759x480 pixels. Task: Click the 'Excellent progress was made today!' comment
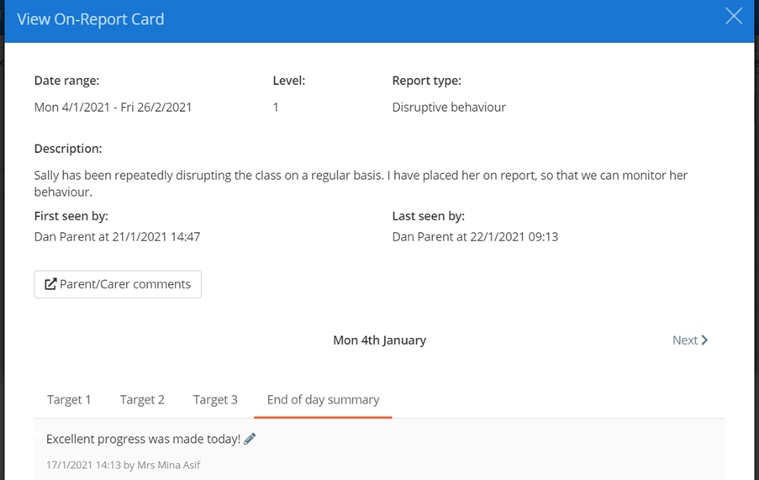143,439
